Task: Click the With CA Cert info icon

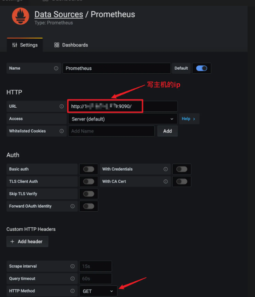Action: point(166,181)
